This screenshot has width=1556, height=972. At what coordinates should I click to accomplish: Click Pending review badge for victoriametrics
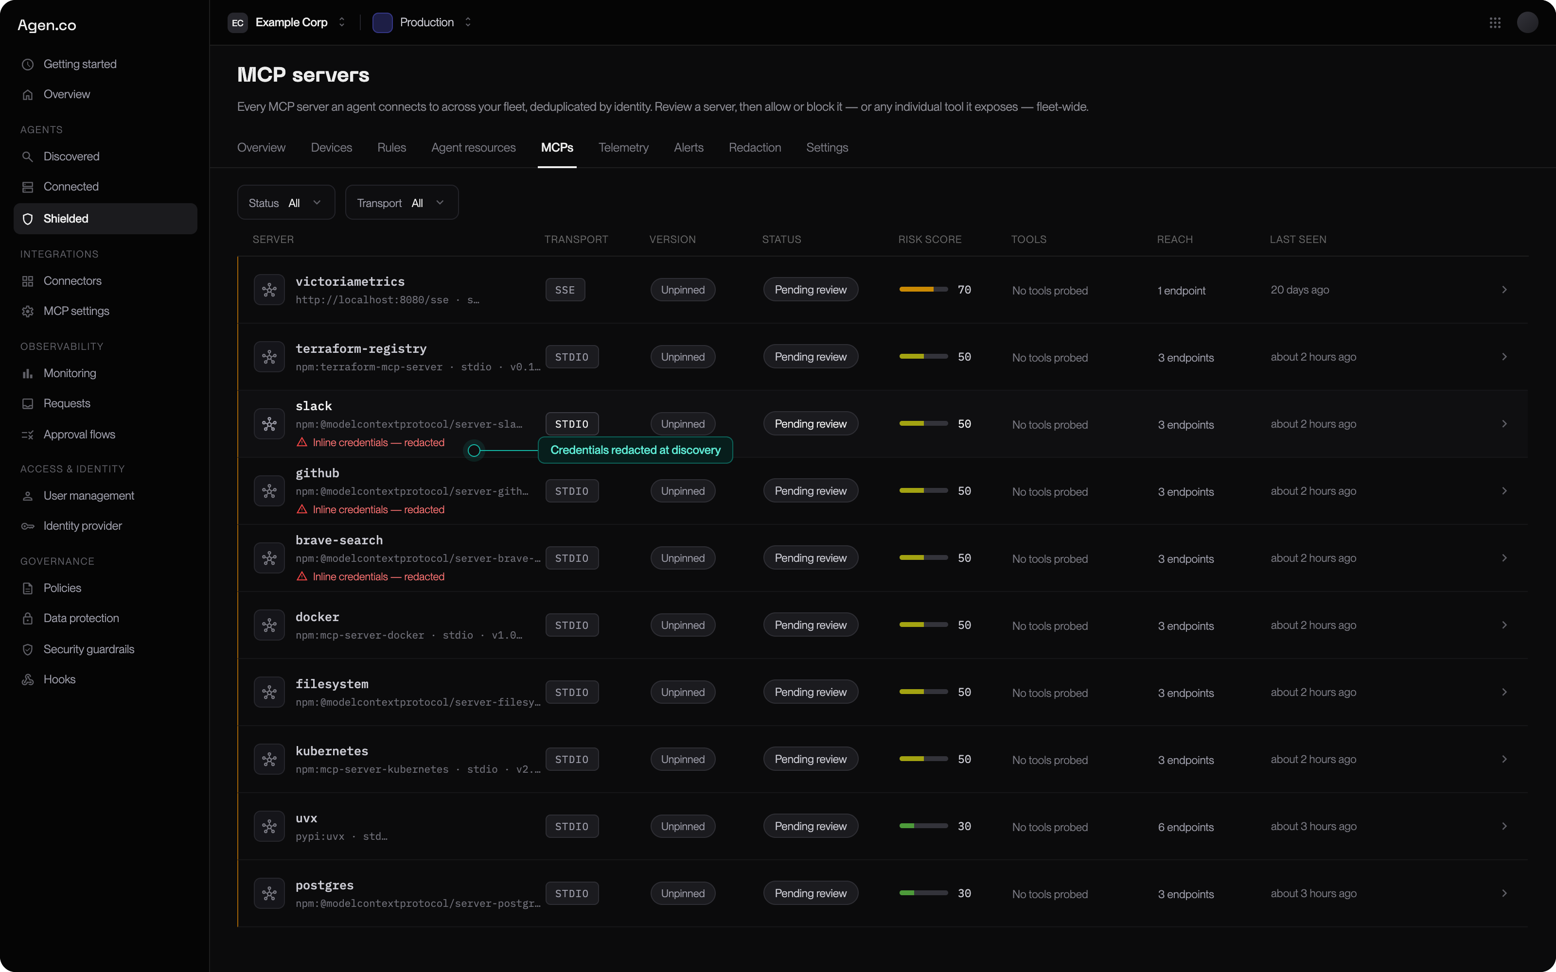[x=810, y=290]
